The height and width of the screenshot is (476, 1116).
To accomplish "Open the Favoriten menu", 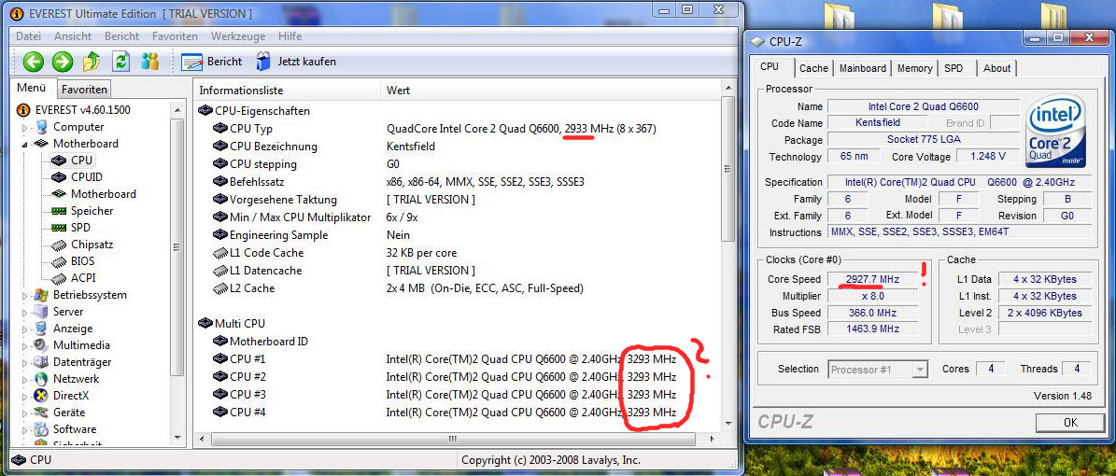I will coord(175,36).
